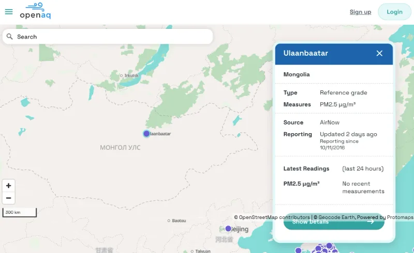Screen dimensions: 414x253
Task: Click the 300 km map scale bar
Action: [x=20, y=212]
